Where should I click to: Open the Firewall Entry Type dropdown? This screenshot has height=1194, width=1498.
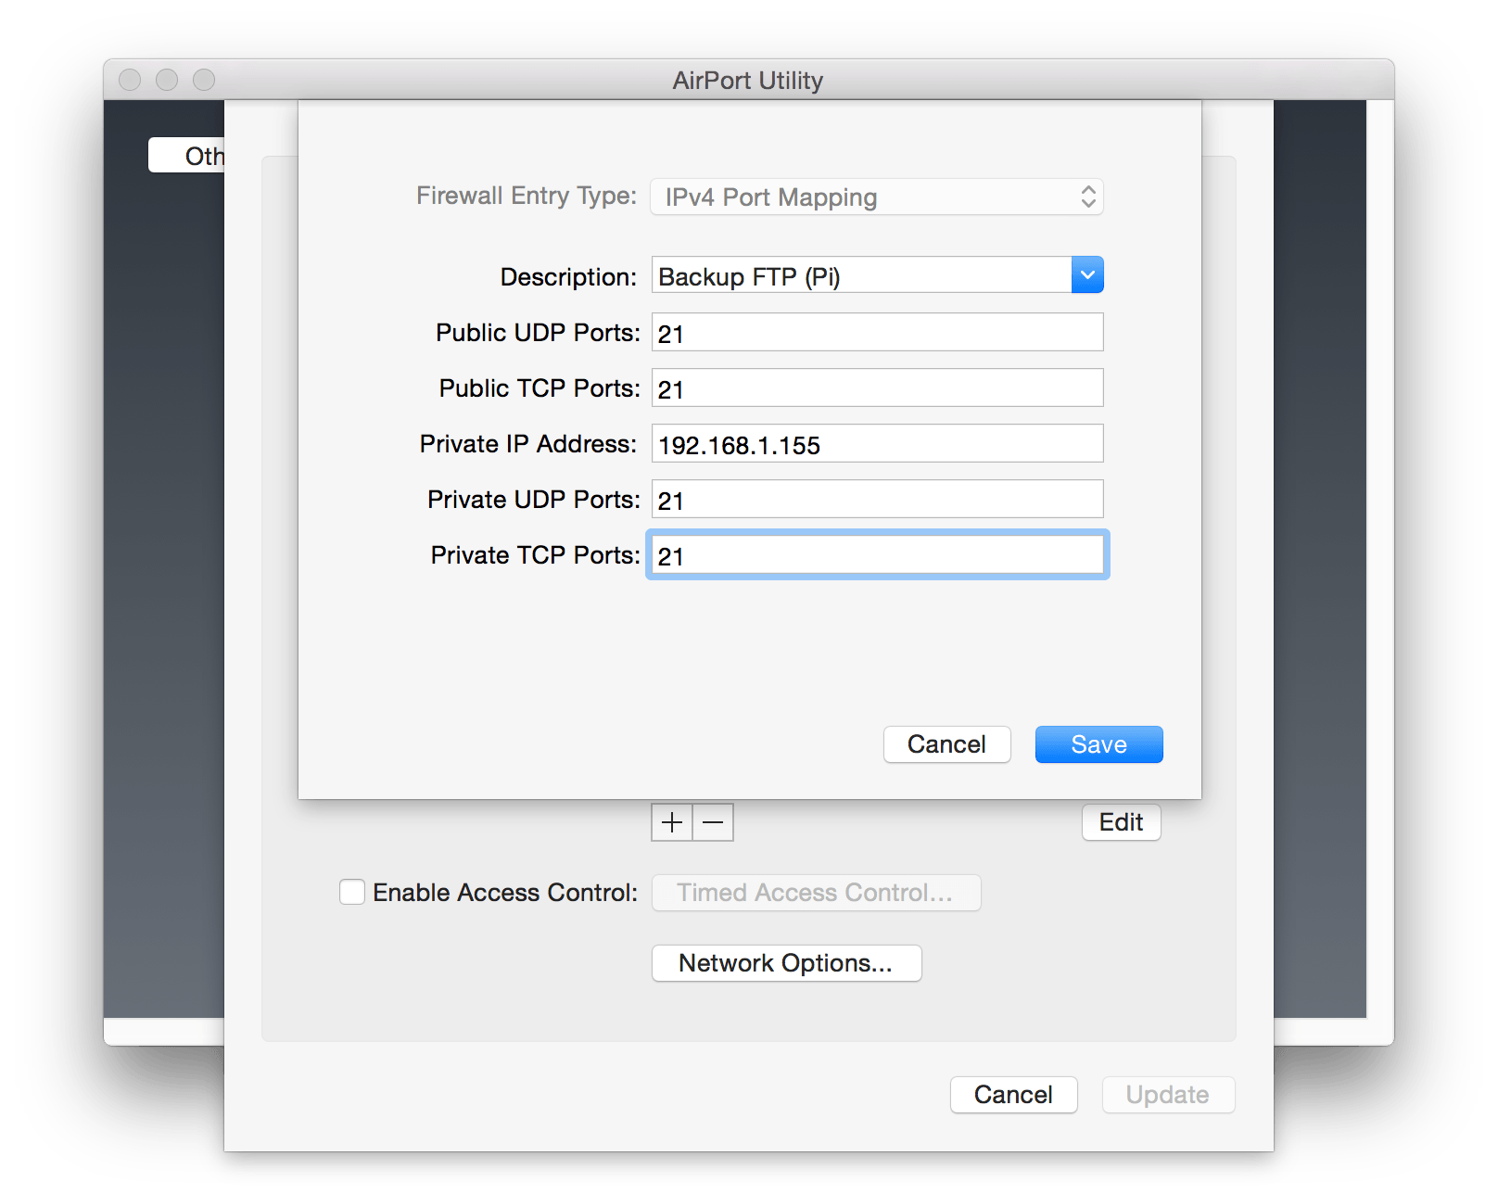coord(877,197)
